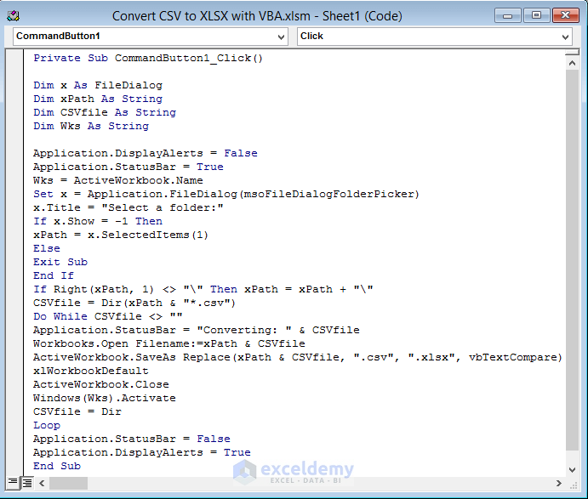Click the 'x.Title = "Select a folder:"' line
This screenshot has height=499, width=588.
tap(128, 207)
